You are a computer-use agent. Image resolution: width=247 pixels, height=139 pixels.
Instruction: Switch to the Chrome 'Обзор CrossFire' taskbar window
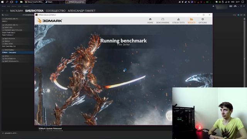tap(34, 2)
